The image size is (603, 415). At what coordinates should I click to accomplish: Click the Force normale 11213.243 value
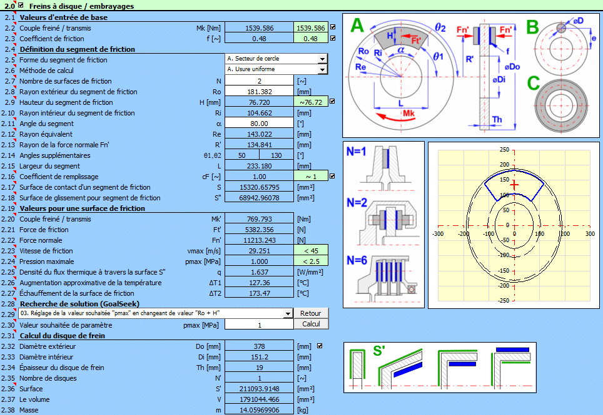(x=259, y=240)
